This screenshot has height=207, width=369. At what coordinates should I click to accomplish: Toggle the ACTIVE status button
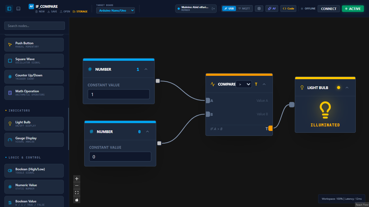(x=353, y=9)
